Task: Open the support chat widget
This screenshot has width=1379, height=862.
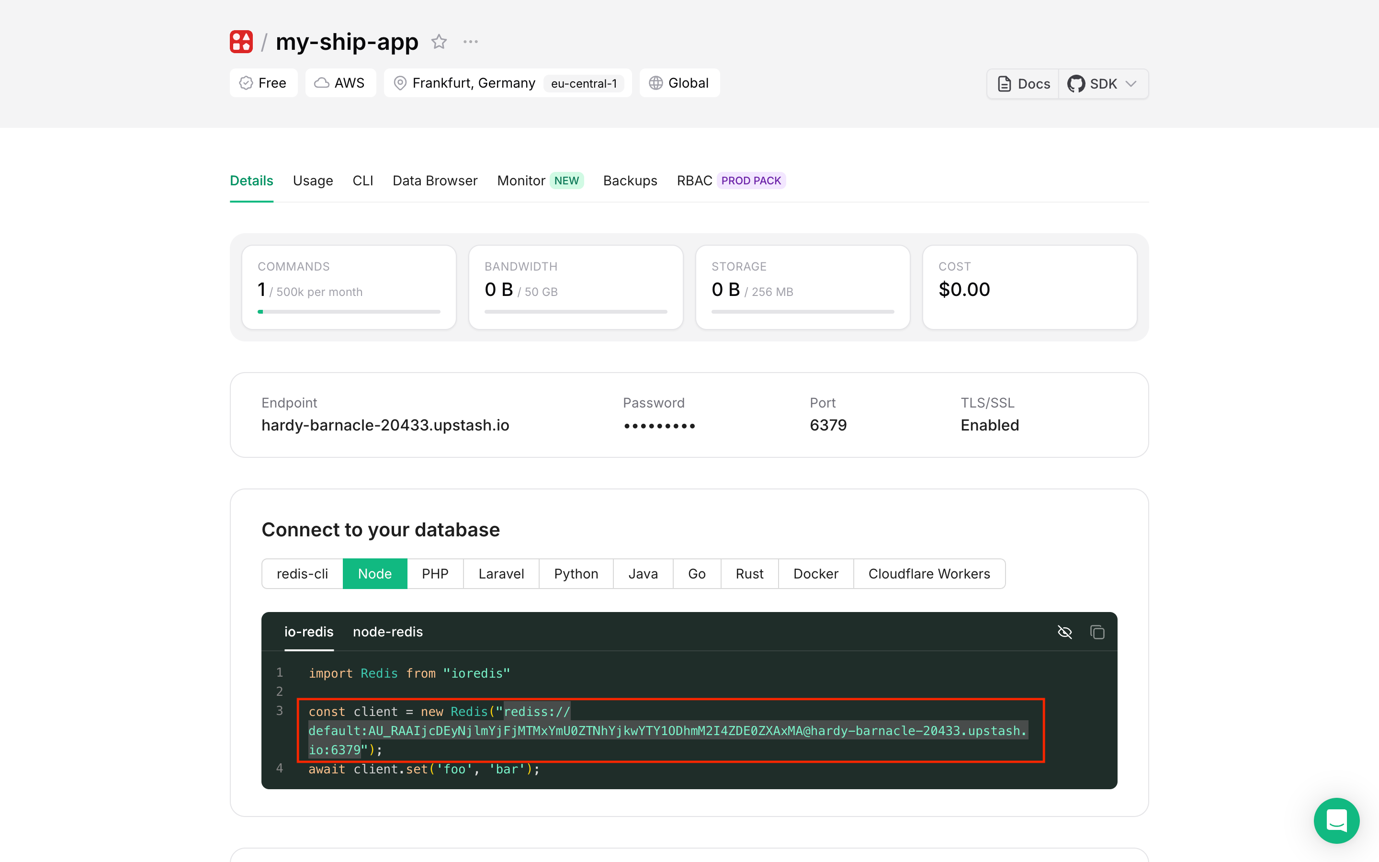Action: 1336,820
